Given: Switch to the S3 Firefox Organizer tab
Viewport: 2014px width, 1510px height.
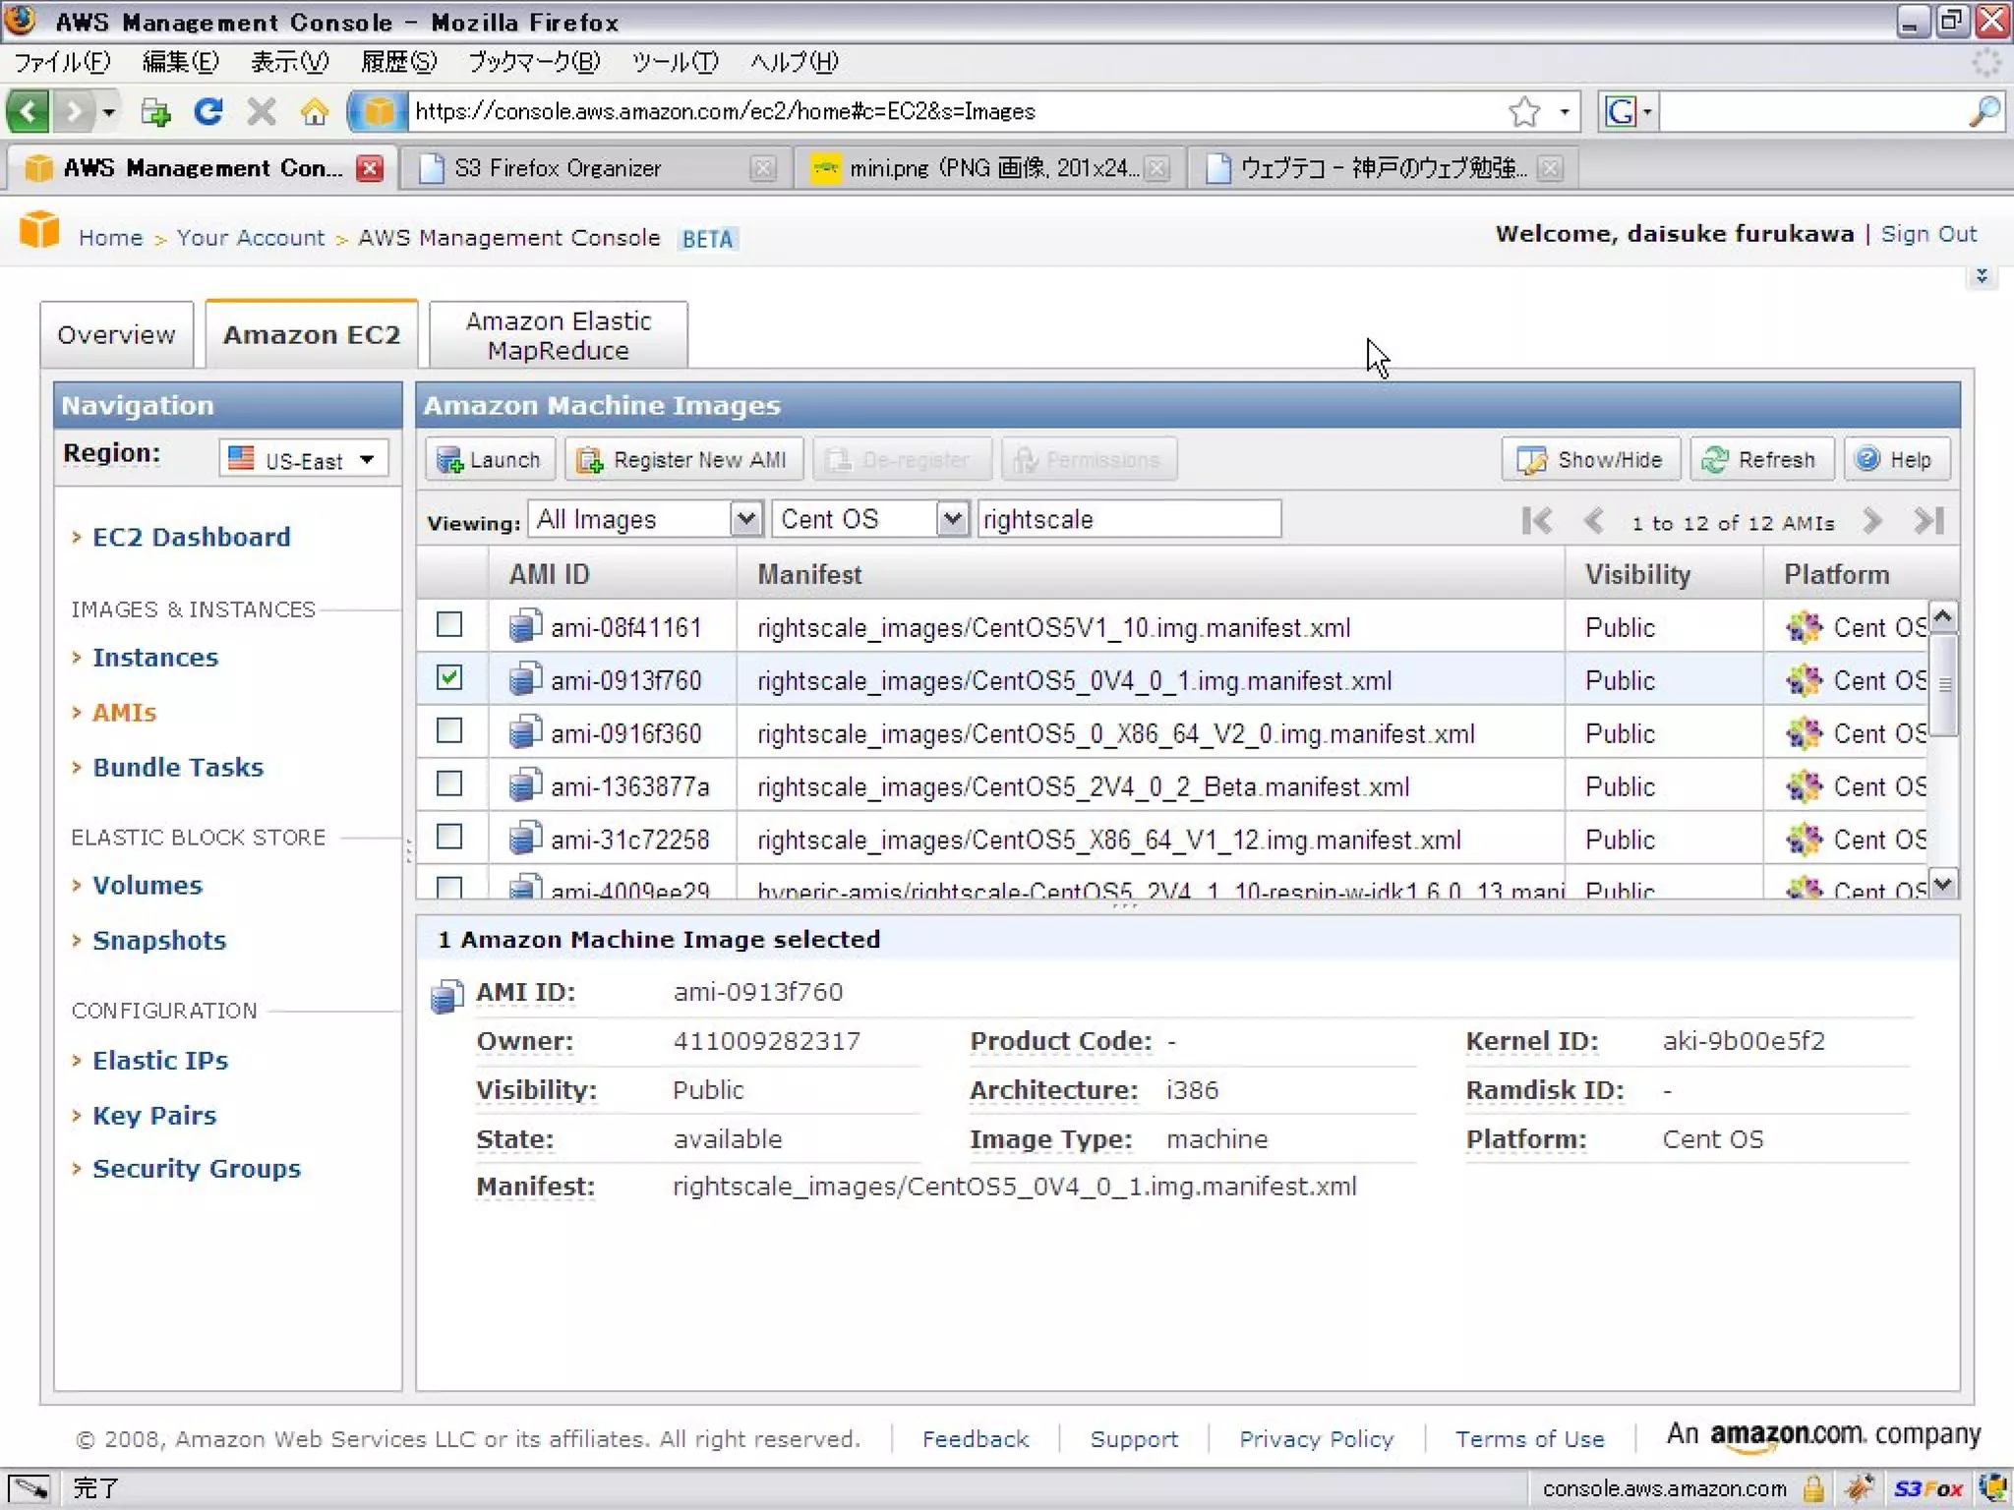Looking at the screenshot, I should coord(596,168).
